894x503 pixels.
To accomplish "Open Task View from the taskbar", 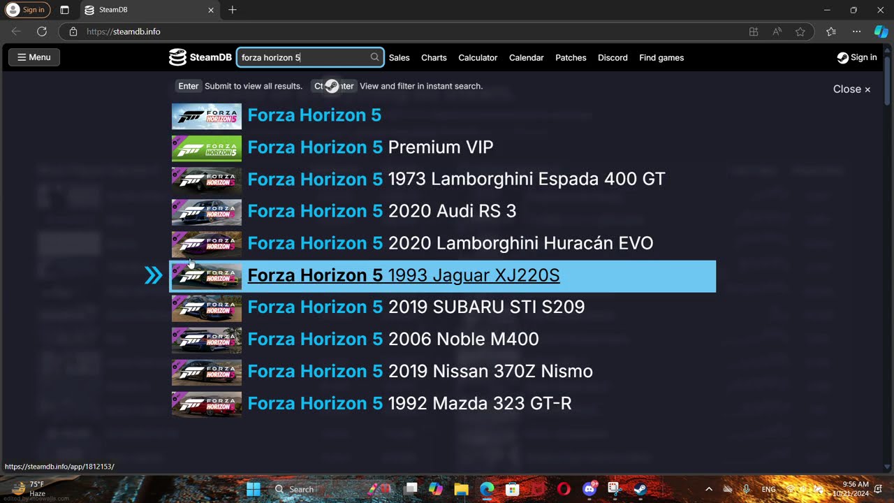I will (x=412, y=489).
